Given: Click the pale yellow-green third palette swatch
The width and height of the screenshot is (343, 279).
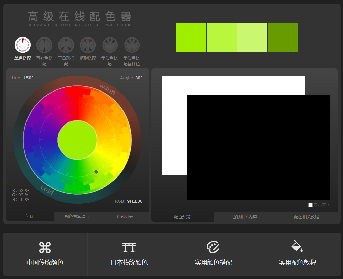Looking at the screenshot, I should 252,37.
